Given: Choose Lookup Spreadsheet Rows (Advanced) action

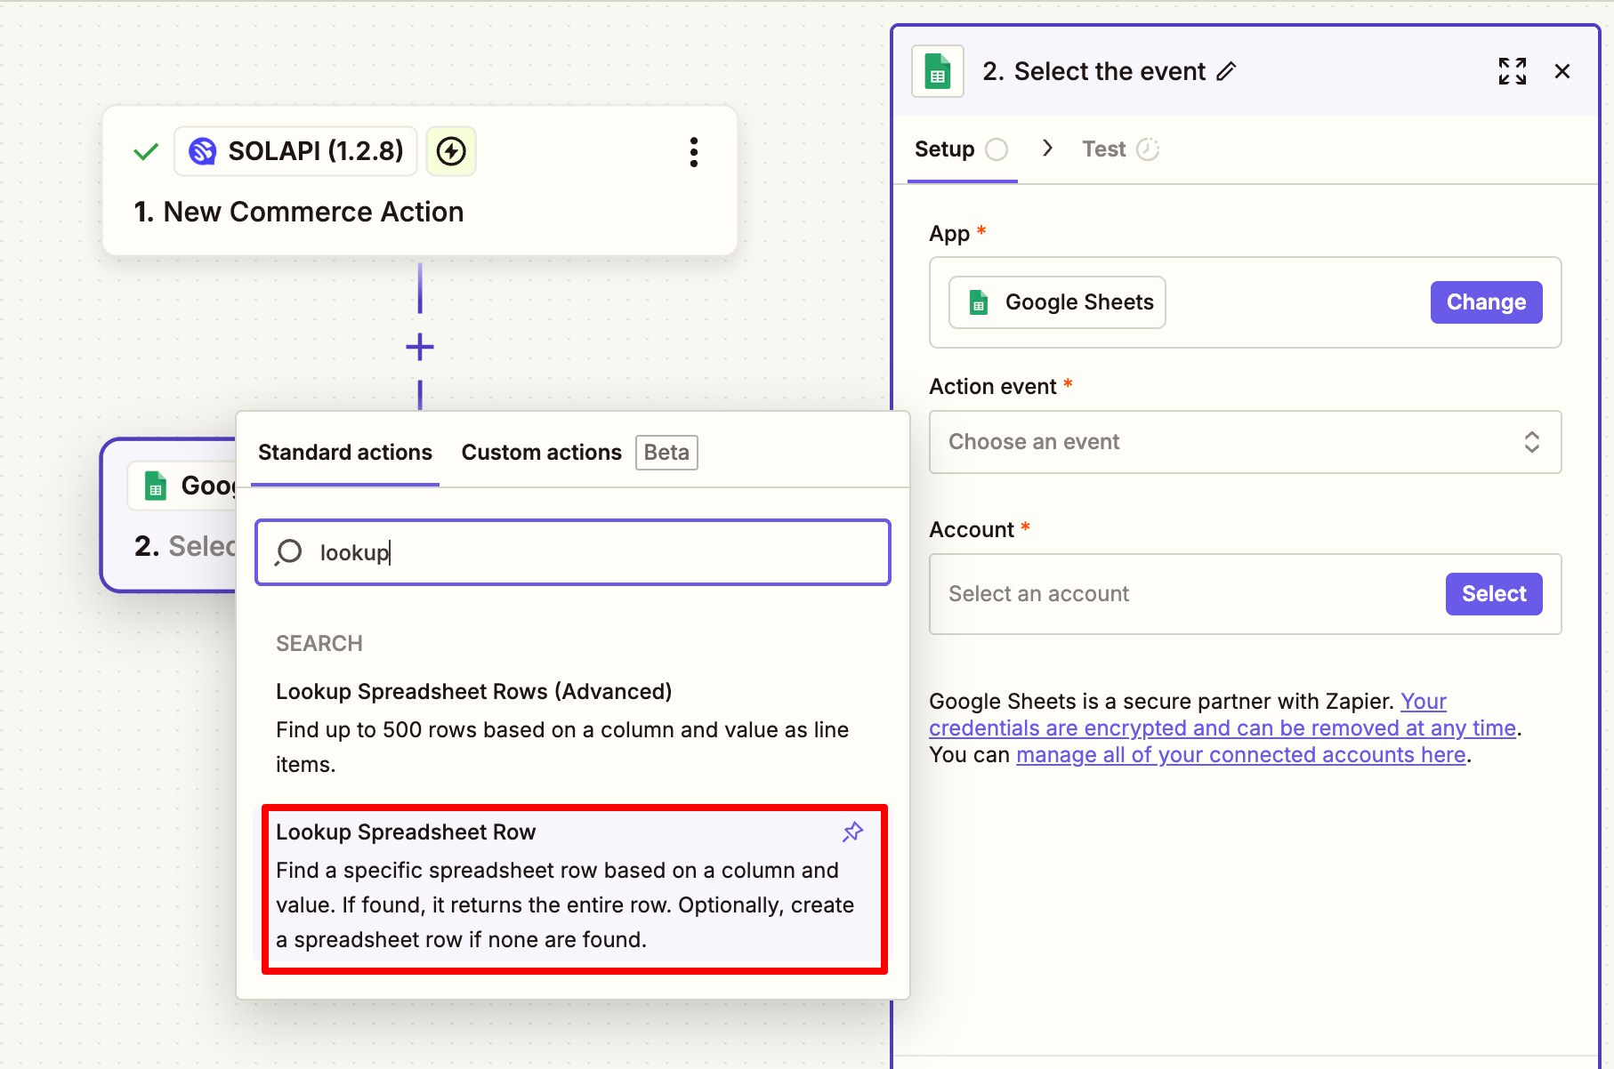Looking at the screenshot, I should 573,727.
